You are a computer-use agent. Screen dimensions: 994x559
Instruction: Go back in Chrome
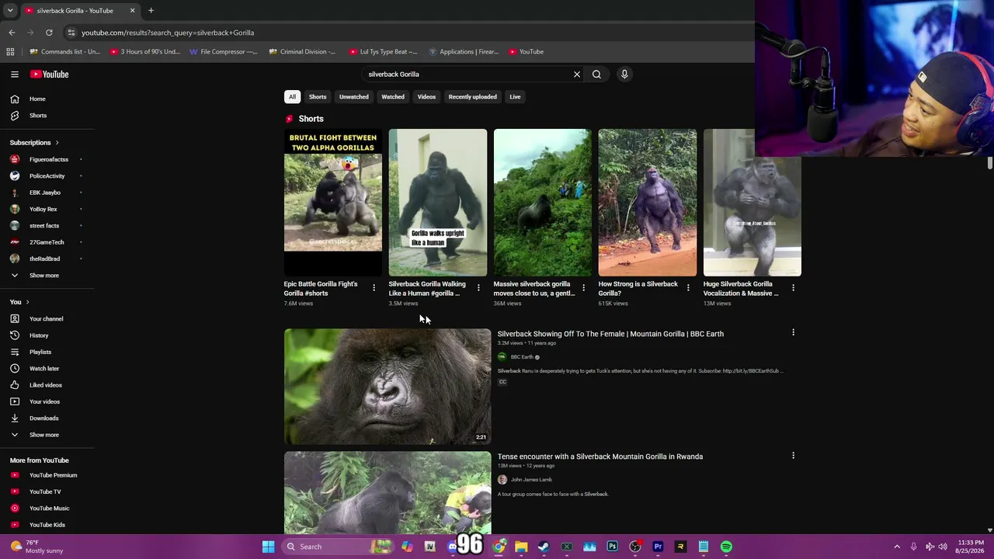(x=12, y=33)
